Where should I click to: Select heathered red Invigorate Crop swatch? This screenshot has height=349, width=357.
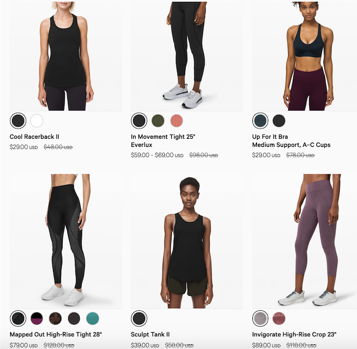coord(279,318)
